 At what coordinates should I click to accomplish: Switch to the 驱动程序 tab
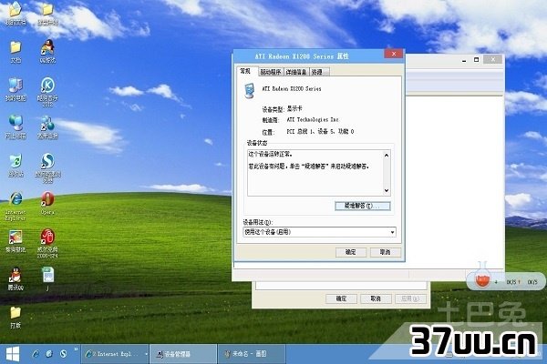271,72
